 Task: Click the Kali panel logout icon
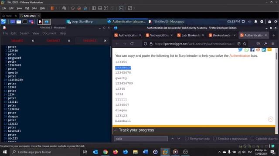click(x=276, y=22)
